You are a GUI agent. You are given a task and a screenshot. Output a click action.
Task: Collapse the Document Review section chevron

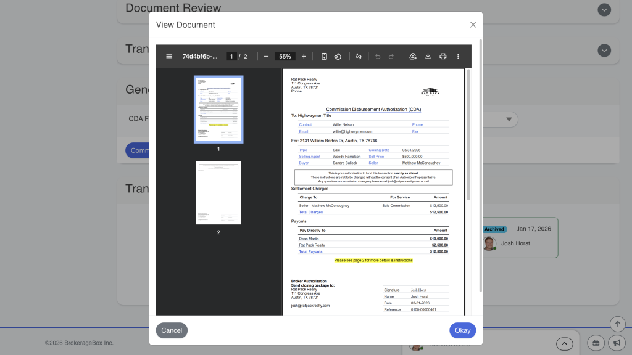coord(604,10)
